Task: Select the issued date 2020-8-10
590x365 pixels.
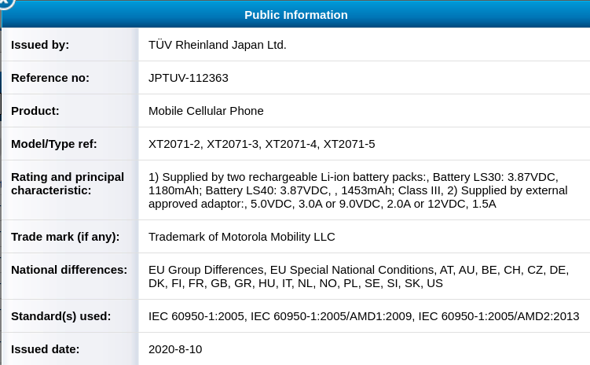Action: point(175,349)
